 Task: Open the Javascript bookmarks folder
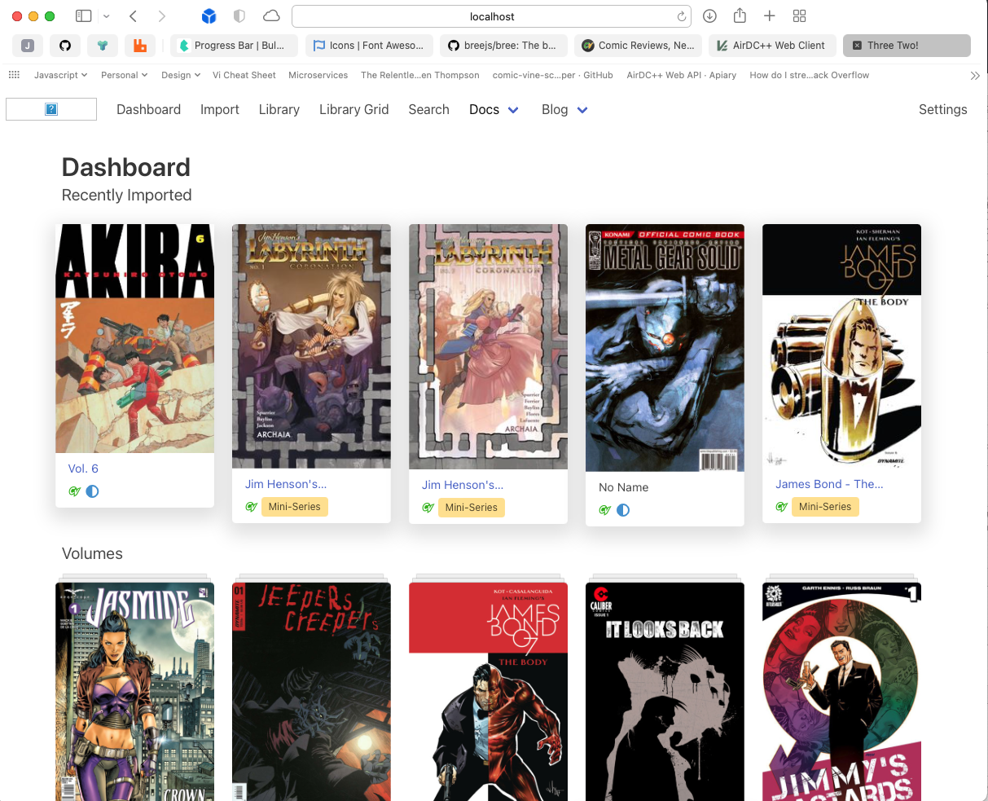[x=60, y=75]
